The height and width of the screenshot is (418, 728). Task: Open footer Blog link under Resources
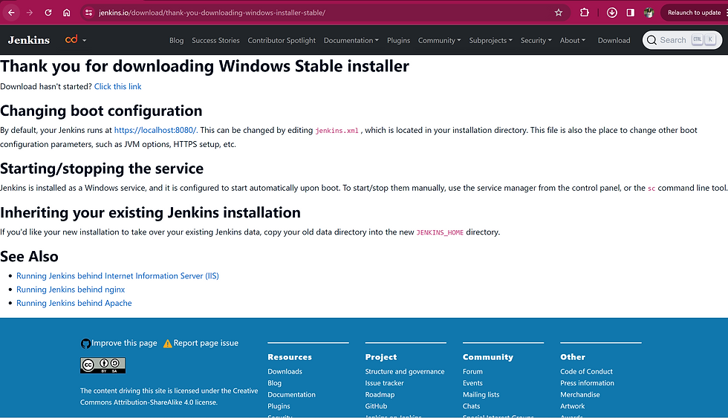(274, 383)
